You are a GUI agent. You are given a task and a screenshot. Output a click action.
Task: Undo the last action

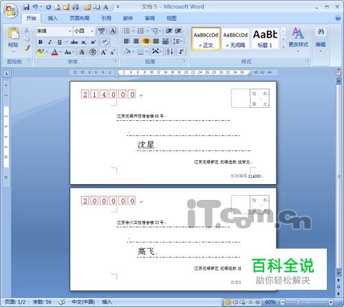(35, 7)
